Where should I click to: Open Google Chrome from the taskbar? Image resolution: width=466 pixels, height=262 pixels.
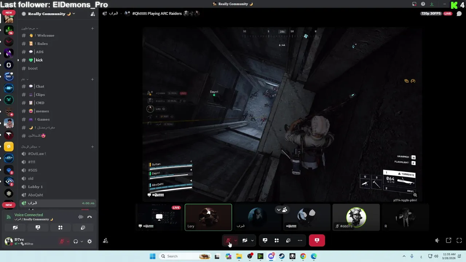click(303, 256)
